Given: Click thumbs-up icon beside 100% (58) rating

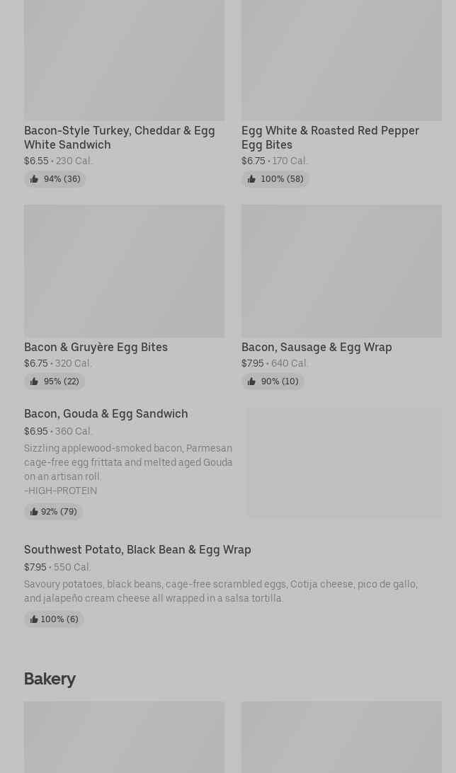Looking at the screenshot, I should (x=251, y=179).
